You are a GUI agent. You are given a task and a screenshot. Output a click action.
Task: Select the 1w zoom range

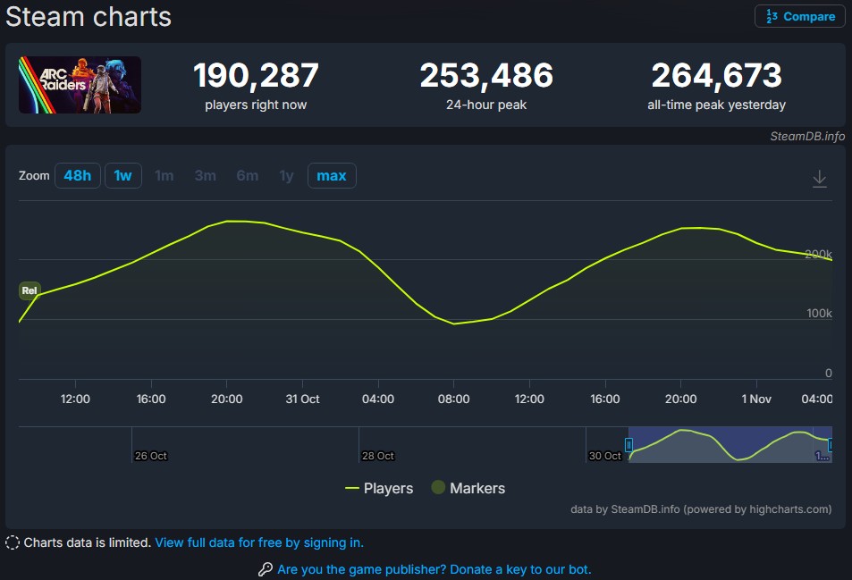click(123, 175)
